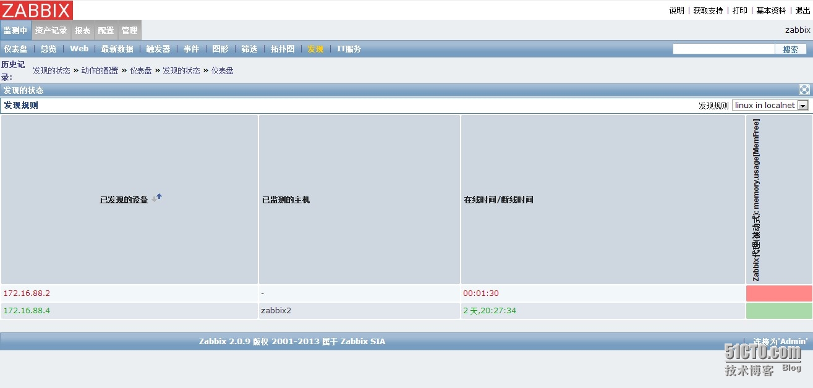Screen dimensions: 813x388
Task: Click downtime value 00:01:30
Action: 481,293
